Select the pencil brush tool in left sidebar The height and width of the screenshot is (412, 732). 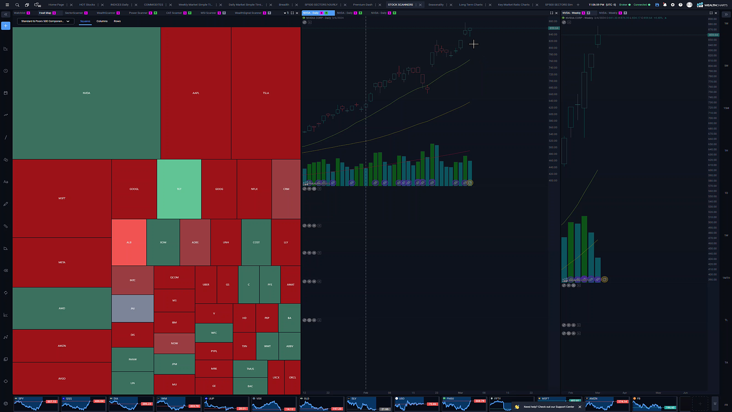6,204
